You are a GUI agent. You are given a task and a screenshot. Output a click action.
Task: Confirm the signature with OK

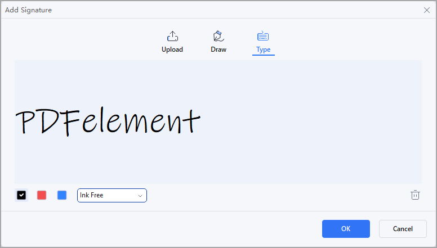346,229
